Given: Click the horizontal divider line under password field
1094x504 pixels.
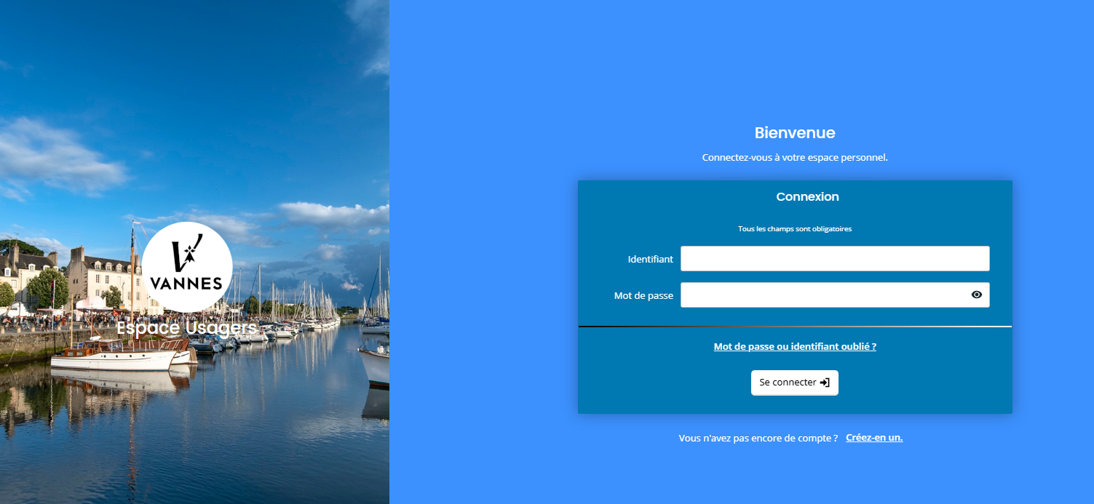Looking at the screenshot, I should [795, 327].
